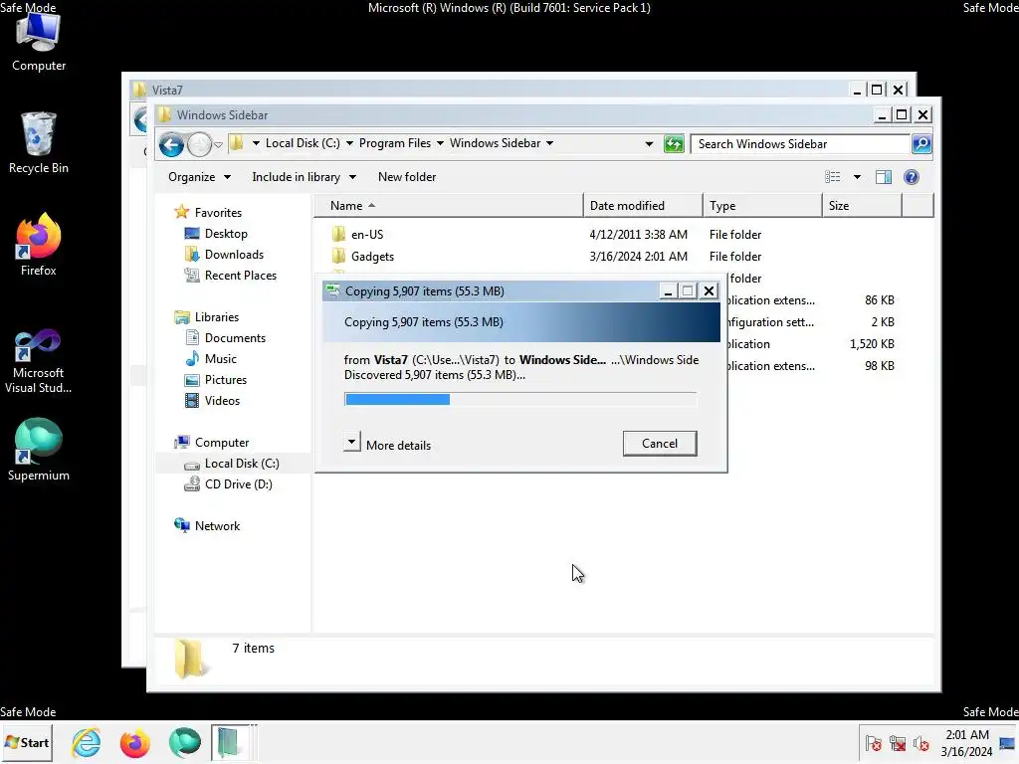Image resolution: width=1019 pixels, height=764 pixels.
Task: Click the Recycle Bin desktop icon
Action: [x=39, y=143]
